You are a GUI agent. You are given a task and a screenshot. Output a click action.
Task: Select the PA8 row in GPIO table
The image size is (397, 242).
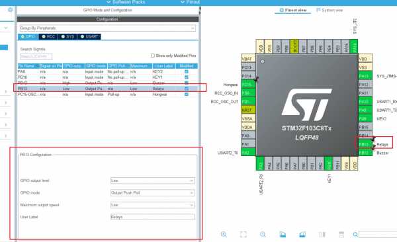point(108,71)
